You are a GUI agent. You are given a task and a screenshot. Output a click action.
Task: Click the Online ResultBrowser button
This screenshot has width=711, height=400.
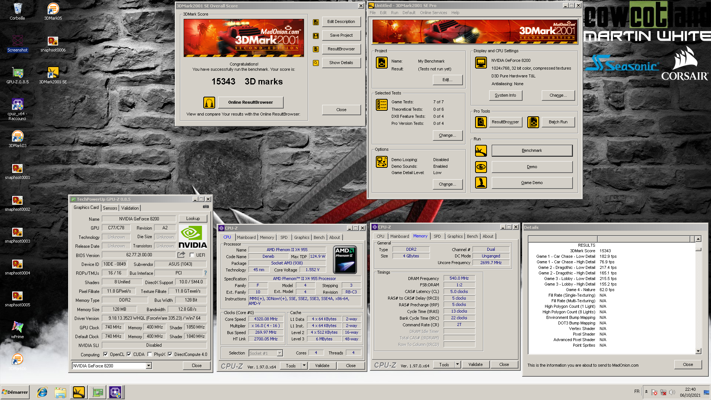coord(250,103)
